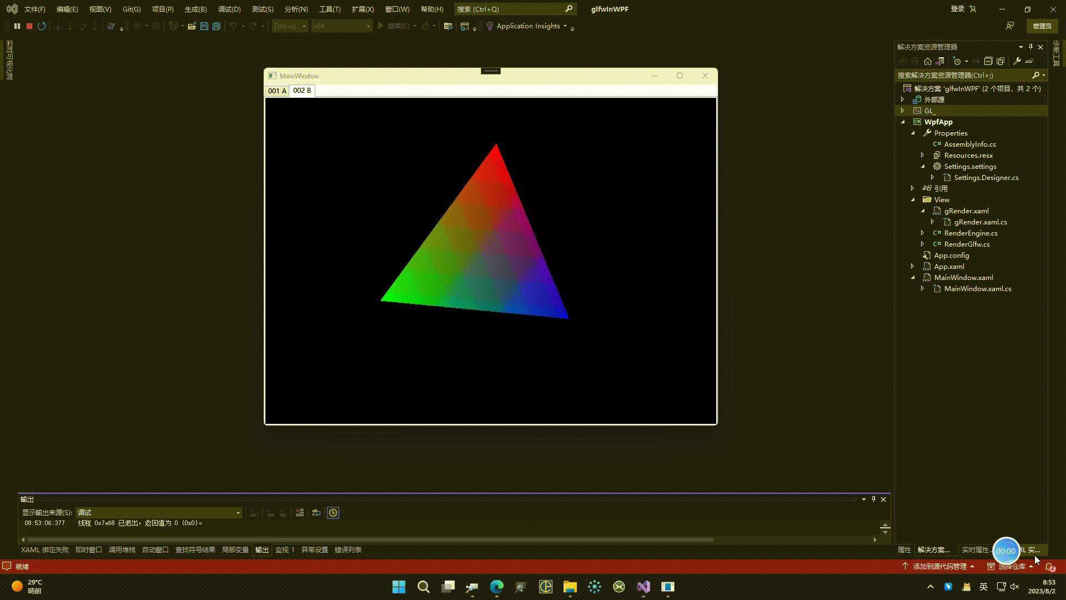Select the Stop Debugging icon
This screenshot has width=1066, height=600.
(29, 26)
